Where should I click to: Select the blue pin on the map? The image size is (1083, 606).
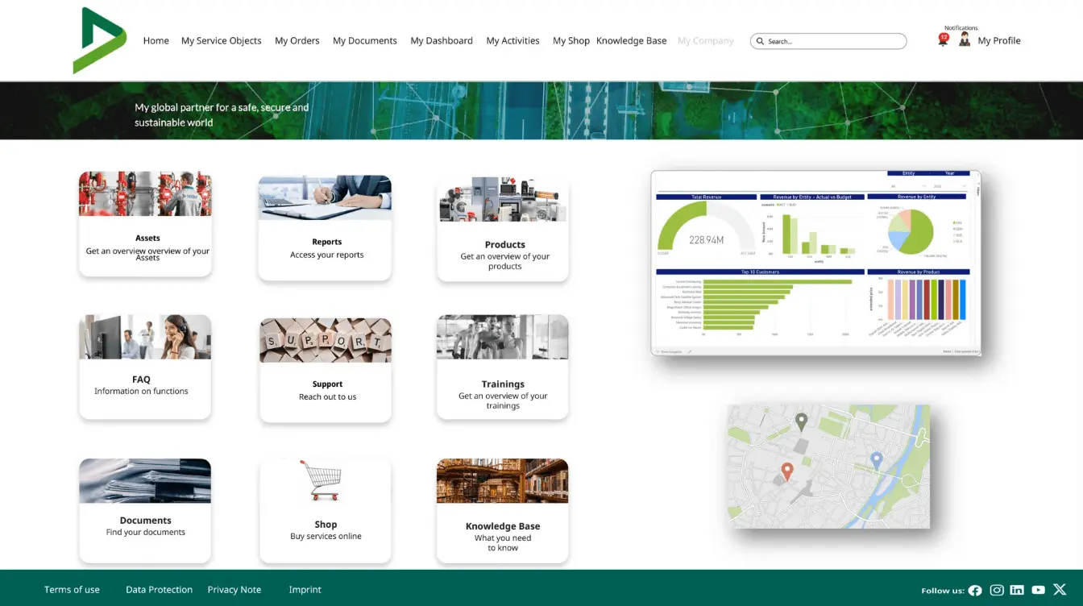click(x=876, y=457)
